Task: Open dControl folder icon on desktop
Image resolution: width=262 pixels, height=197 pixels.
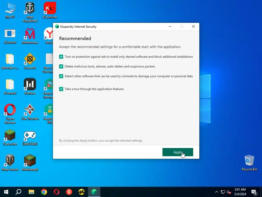Action: (x=10, y=87)
